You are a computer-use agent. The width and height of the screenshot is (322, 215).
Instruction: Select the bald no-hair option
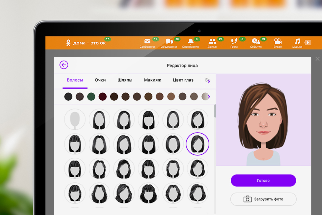click(75, 119)
